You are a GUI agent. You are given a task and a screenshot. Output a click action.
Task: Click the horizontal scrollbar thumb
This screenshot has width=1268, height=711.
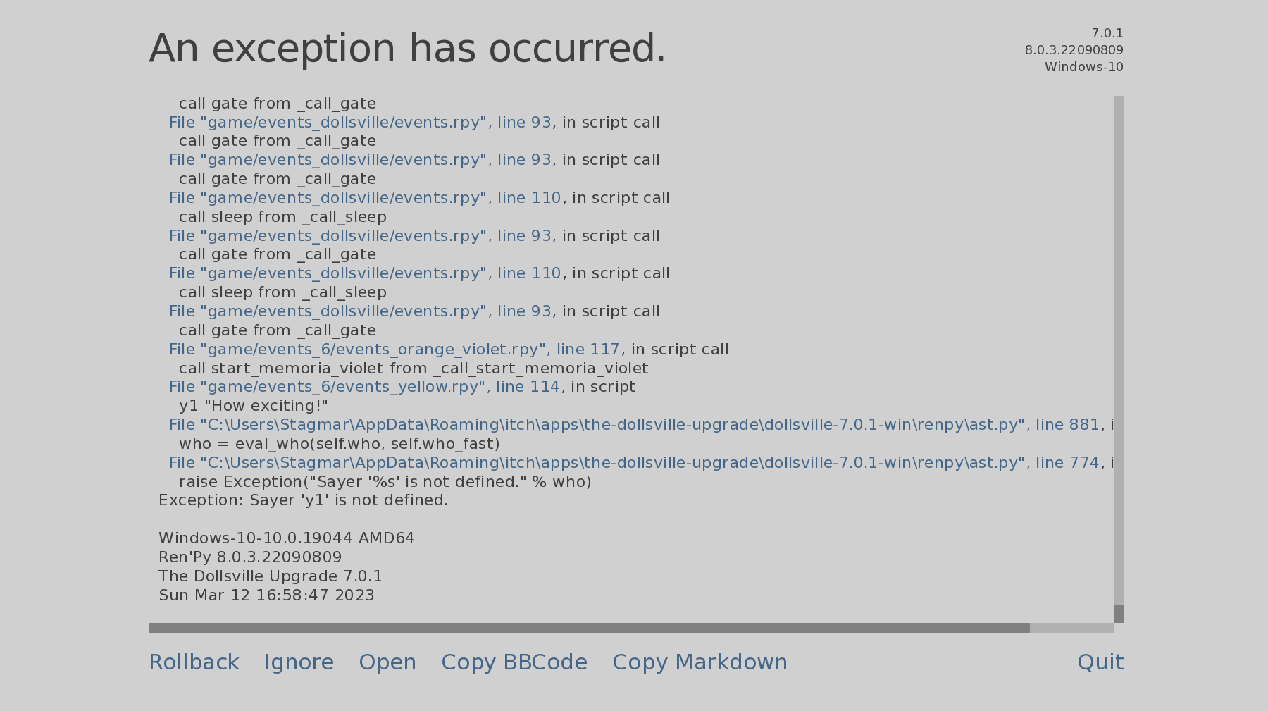click(x=589, y=628)
